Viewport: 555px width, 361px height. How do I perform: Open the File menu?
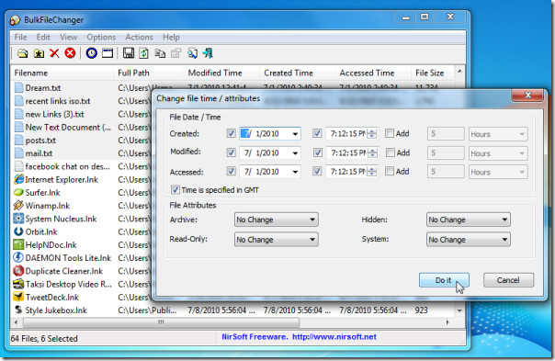tap(20, 37)
